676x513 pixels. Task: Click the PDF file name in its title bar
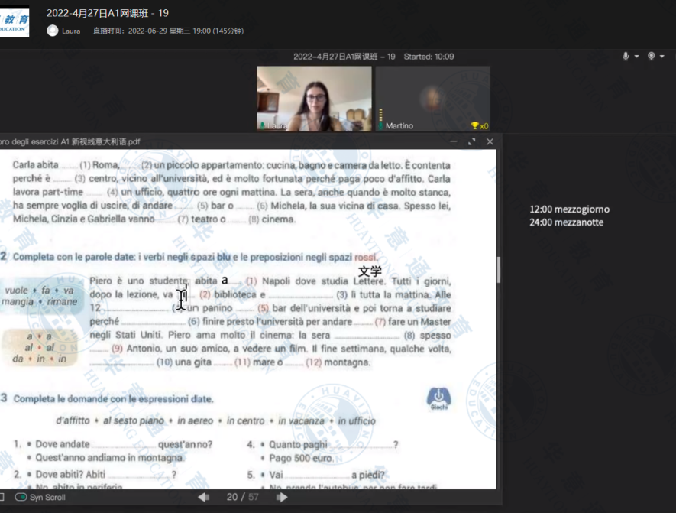click(x=70, y=142)
